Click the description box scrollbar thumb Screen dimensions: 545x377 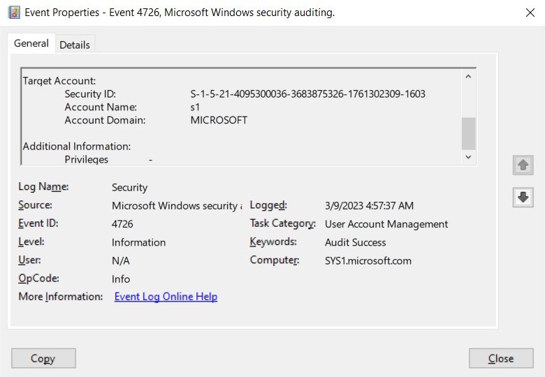pos(468,133)
